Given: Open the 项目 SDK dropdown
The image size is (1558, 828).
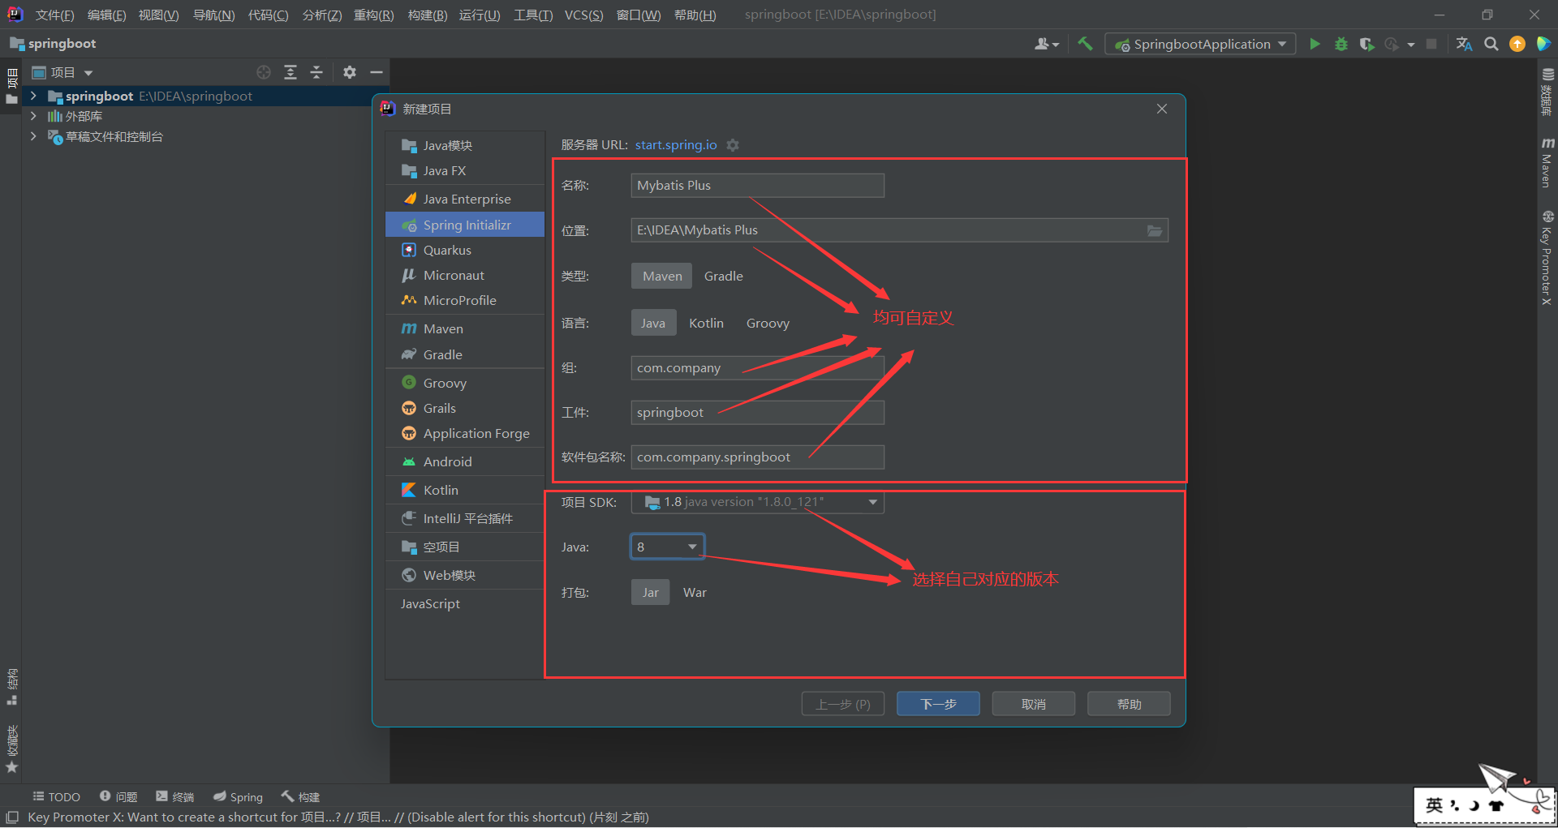Looking at the screenshot, I should 872,502.
